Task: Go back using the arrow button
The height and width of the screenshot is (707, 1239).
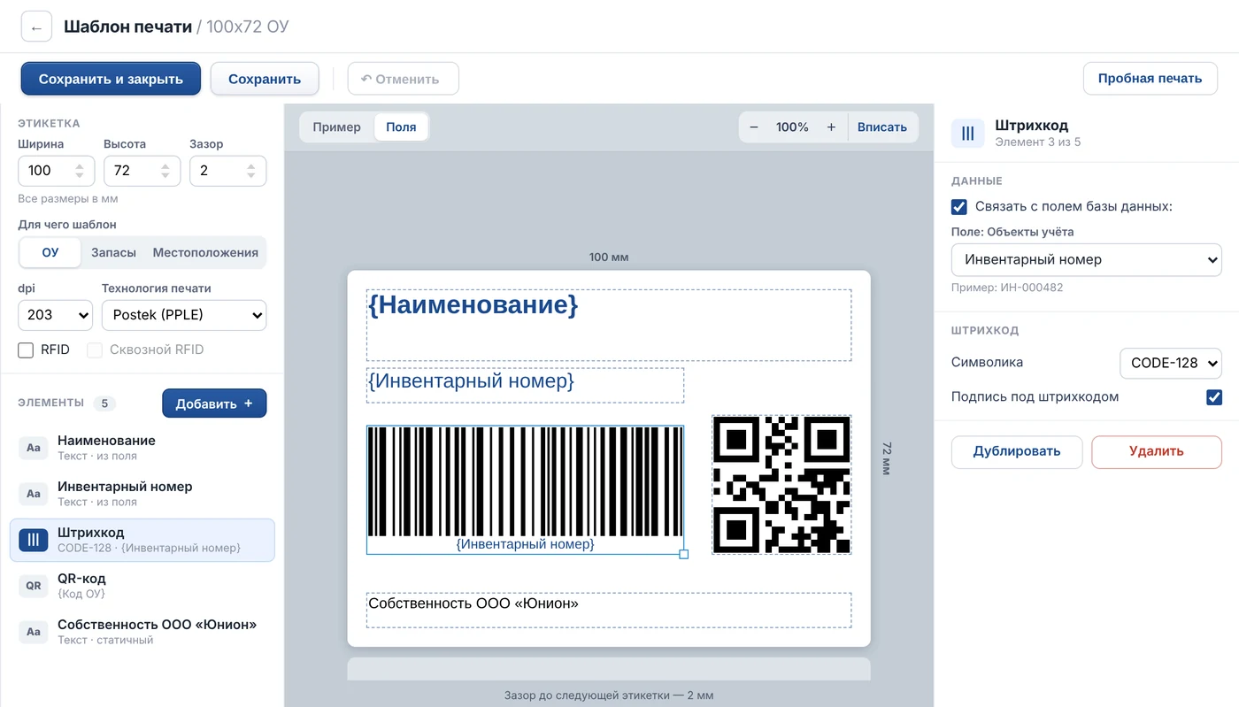Action: 36,27
